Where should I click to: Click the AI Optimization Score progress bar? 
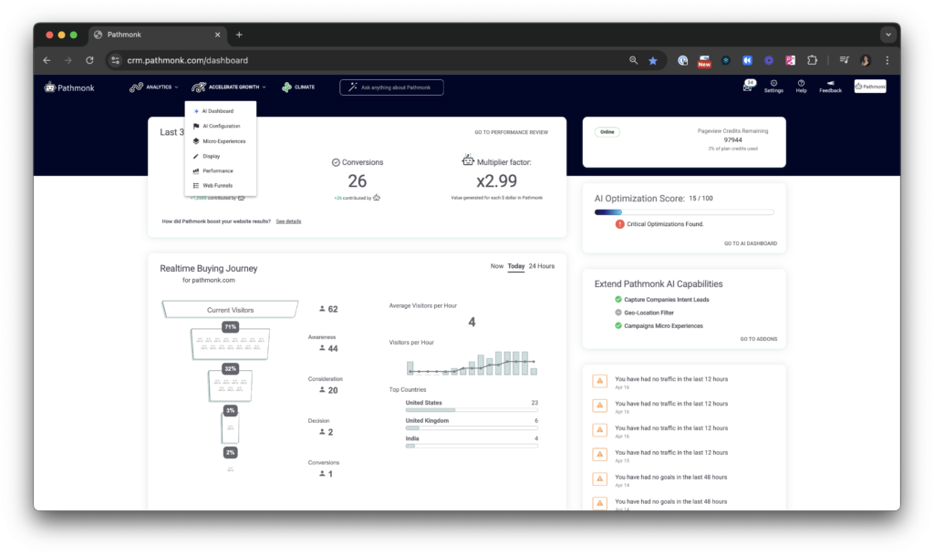684,211
